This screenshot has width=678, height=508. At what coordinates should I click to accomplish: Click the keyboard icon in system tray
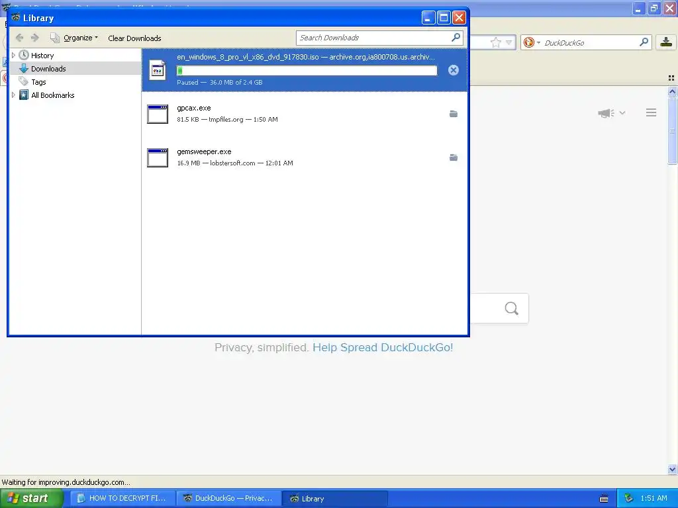click(604, 499)
